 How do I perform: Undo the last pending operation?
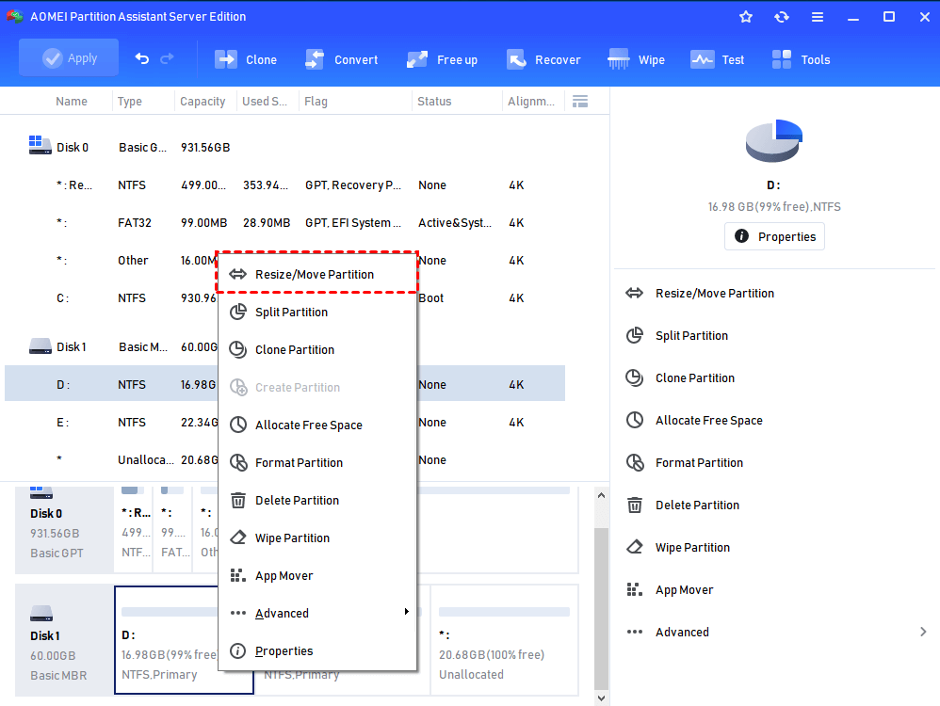tap(142, 58)
